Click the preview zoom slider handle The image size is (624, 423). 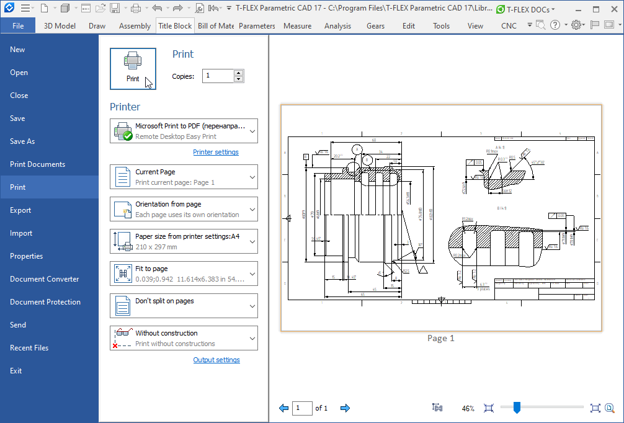(x=517, y=407)
